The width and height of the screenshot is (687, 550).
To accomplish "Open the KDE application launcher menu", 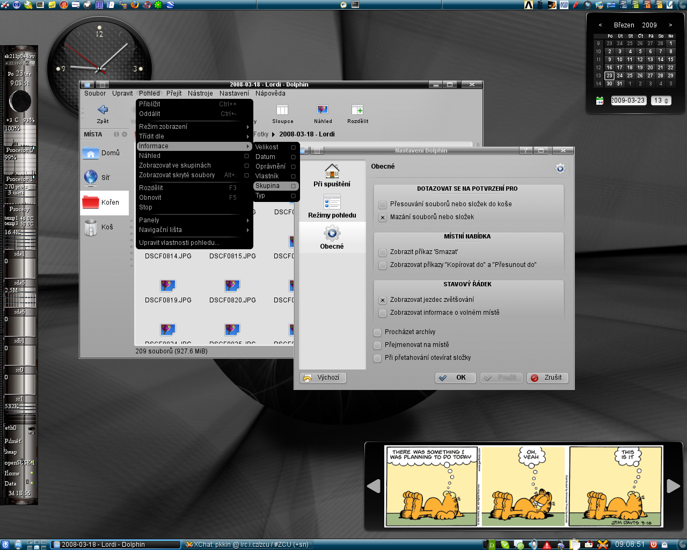I will (x=5, y=545).
